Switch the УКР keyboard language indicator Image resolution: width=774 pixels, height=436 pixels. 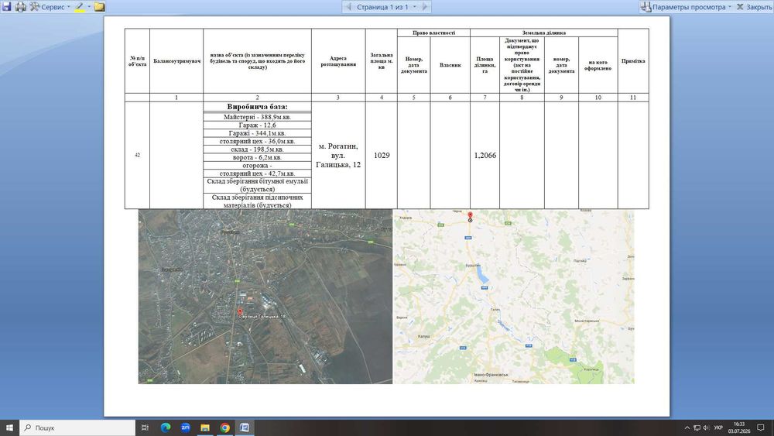pos(718,428)
